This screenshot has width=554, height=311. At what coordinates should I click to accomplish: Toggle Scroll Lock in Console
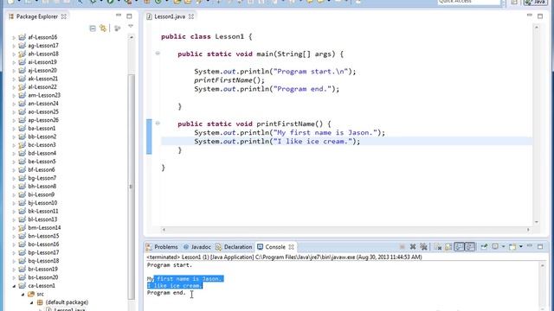coord(448,247)
